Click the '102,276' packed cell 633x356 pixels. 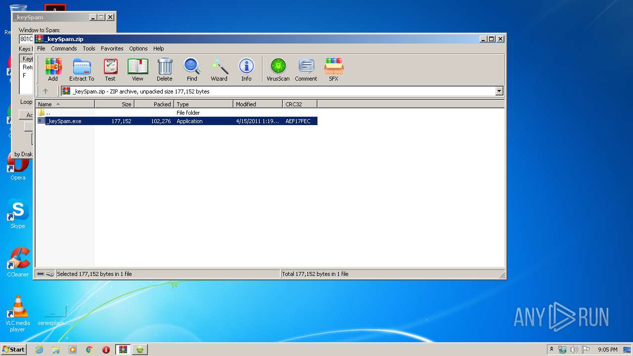(x=161, y=121)
